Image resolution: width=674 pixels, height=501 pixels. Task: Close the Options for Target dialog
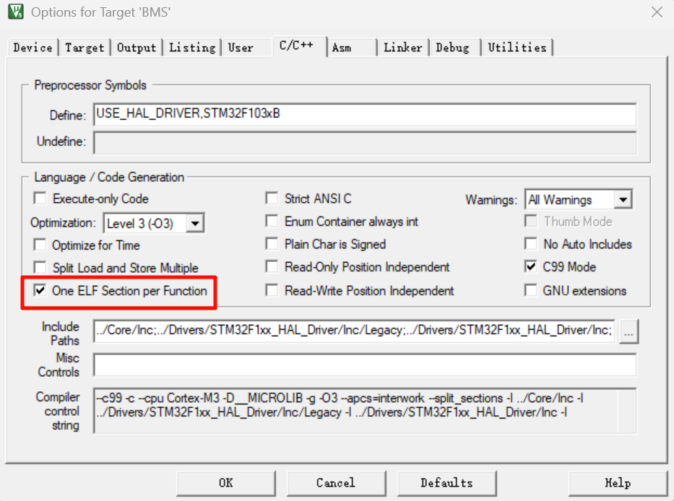(657, 12)
